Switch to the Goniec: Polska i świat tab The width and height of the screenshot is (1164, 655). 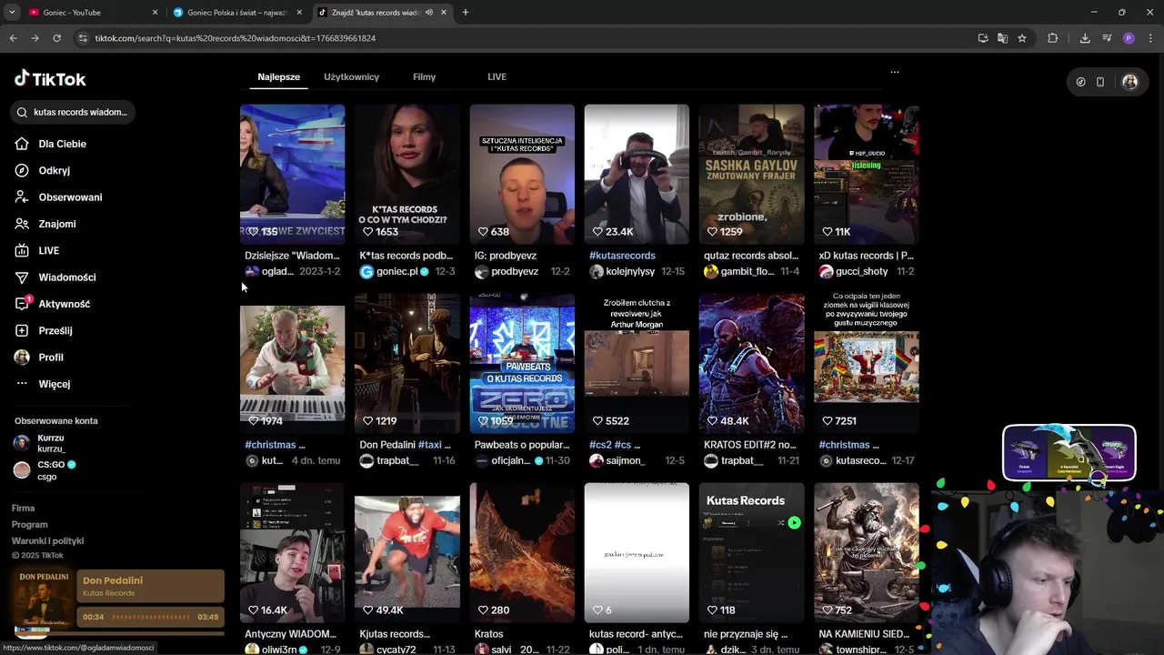(236, 13)
